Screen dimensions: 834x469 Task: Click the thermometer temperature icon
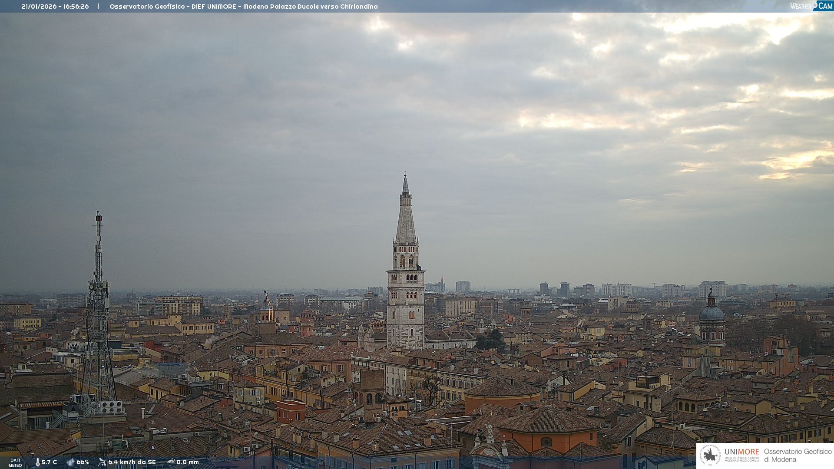pyautogui.click(x=37, y=462)
